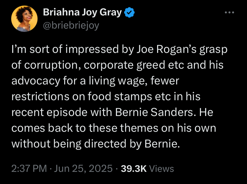Viewport: 247px width, 184px height.
Task: Click the blue verified checkmark badge
Action: (x=129, y=13)
